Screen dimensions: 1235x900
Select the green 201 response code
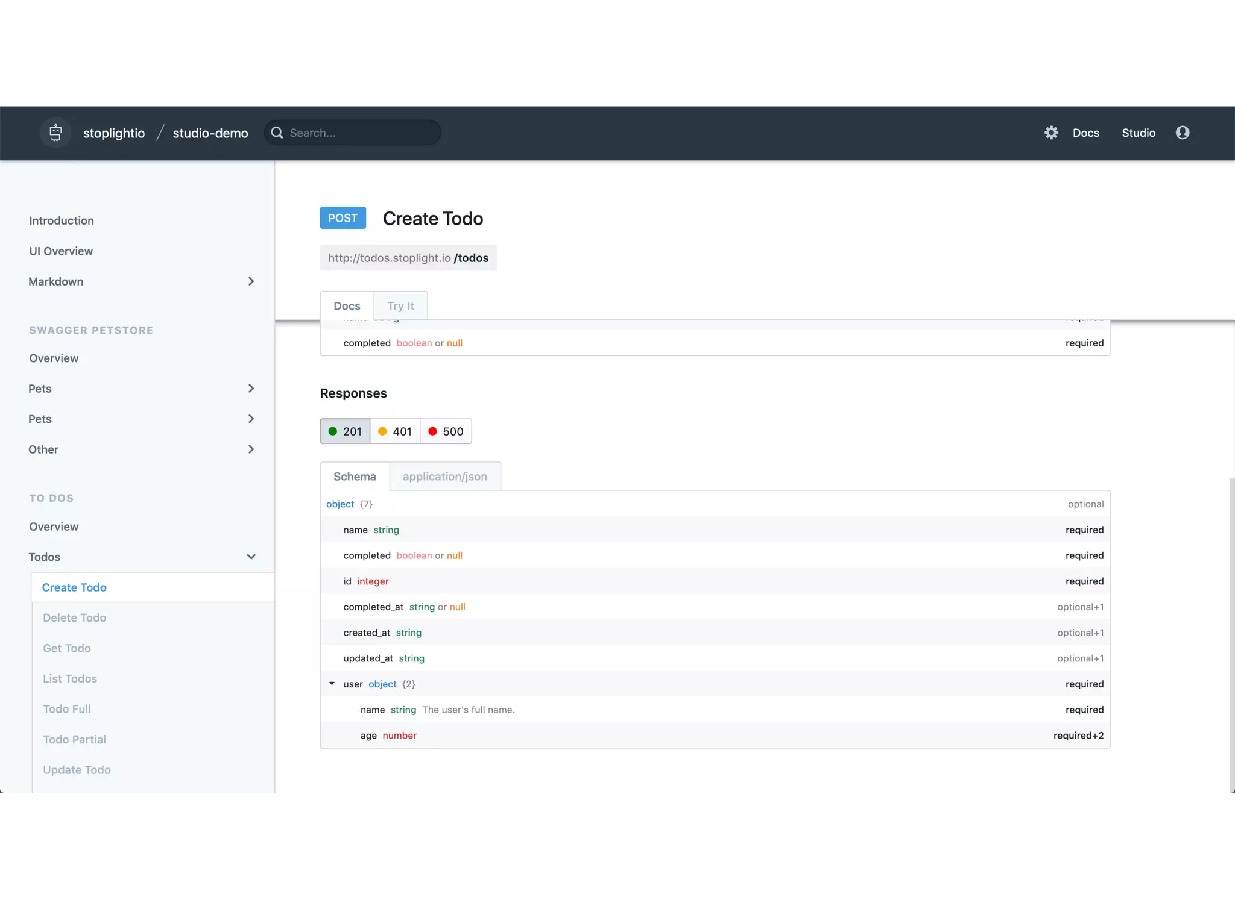coord(345,431)
